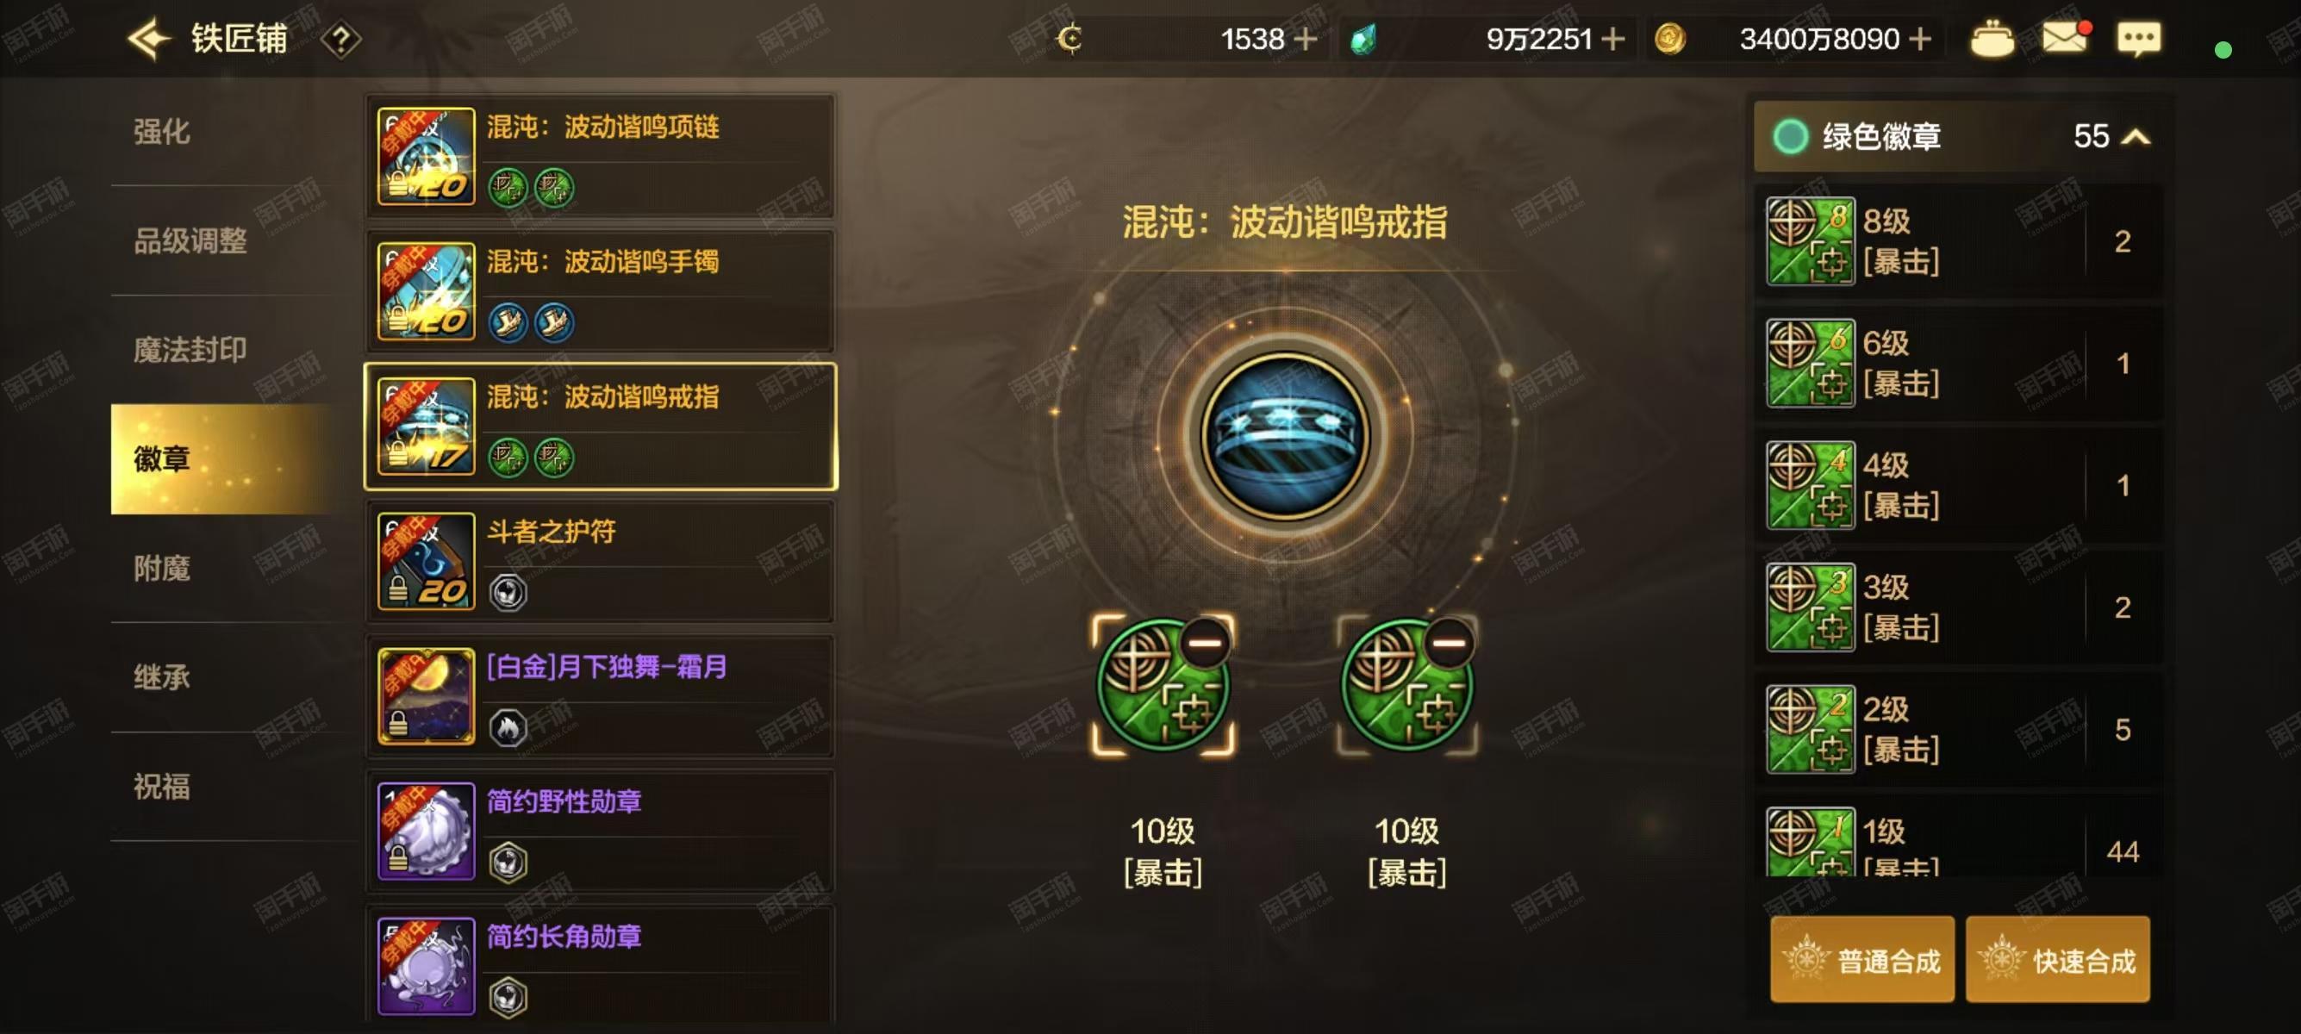This screenshot has height=1034, width=2301.
Task: Select the 斗者之护符 equipment icon
Action: (x=425, y=561)
